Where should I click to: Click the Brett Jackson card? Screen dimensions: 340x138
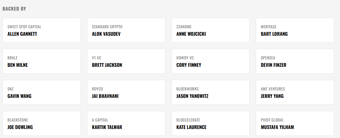click(126, 61)
